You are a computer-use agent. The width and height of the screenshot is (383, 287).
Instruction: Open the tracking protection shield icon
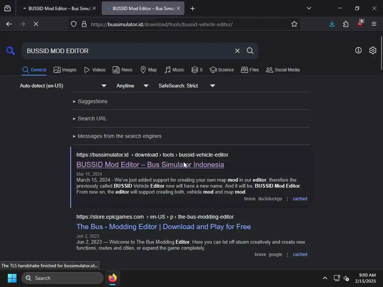(x=74, y=24)
